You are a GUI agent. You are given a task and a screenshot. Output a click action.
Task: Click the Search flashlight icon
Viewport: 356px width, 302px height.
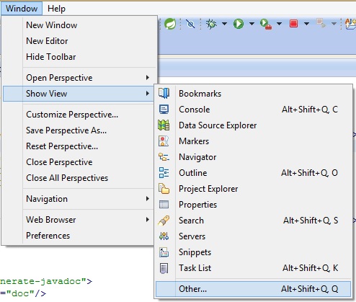[x=164, y=221]
